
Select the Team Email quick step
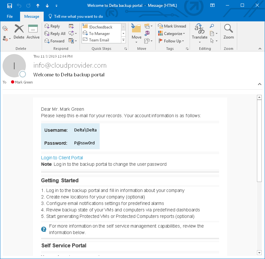[x=101, y=40]
